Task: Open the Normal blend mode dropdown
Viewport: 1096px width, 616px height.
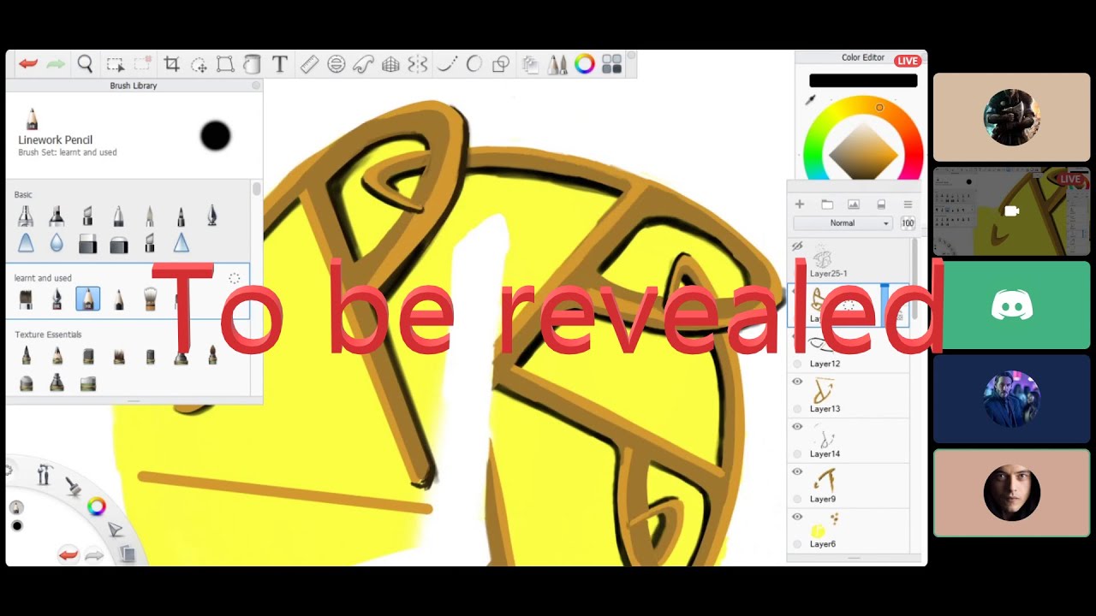Action: tap(843, 223)
